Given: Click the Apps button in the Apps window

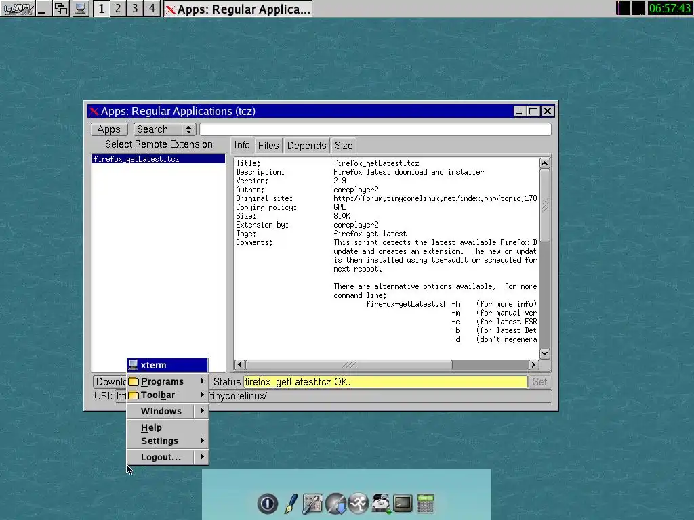Looking at the screenshot, I should pos(109,129).
